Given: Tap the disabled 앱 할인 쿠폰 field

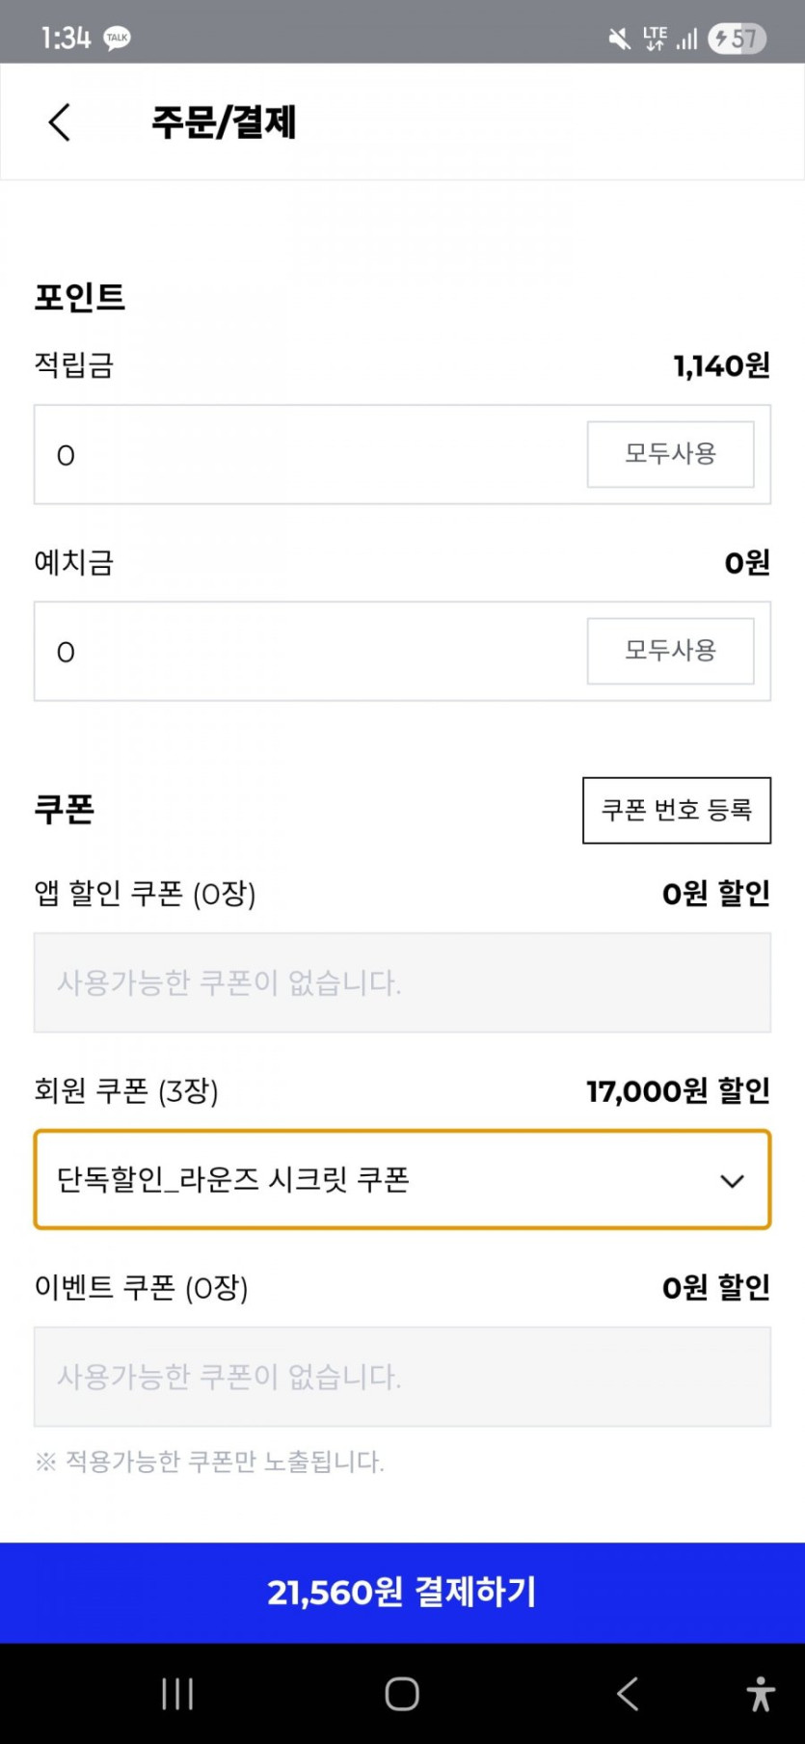Looking at the screenshot, I should point(402,982).
